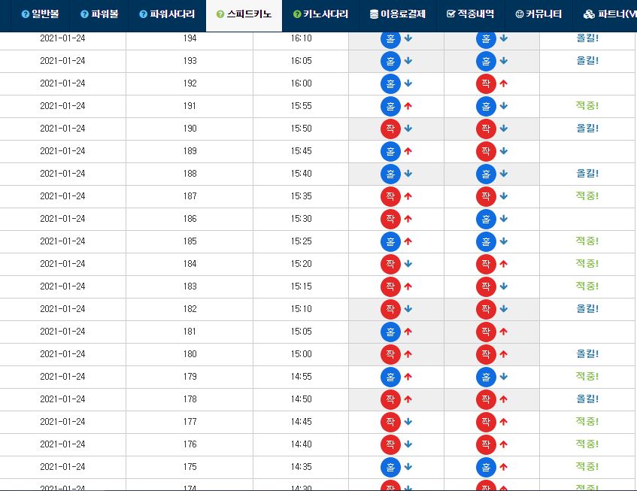Click the first red 짝 badge in round 187
The height and width of the screenshot is (491, 637).
390,196
